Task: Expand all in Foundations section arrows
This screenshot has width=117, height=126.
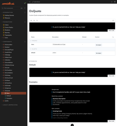Action: click(25, 22)
